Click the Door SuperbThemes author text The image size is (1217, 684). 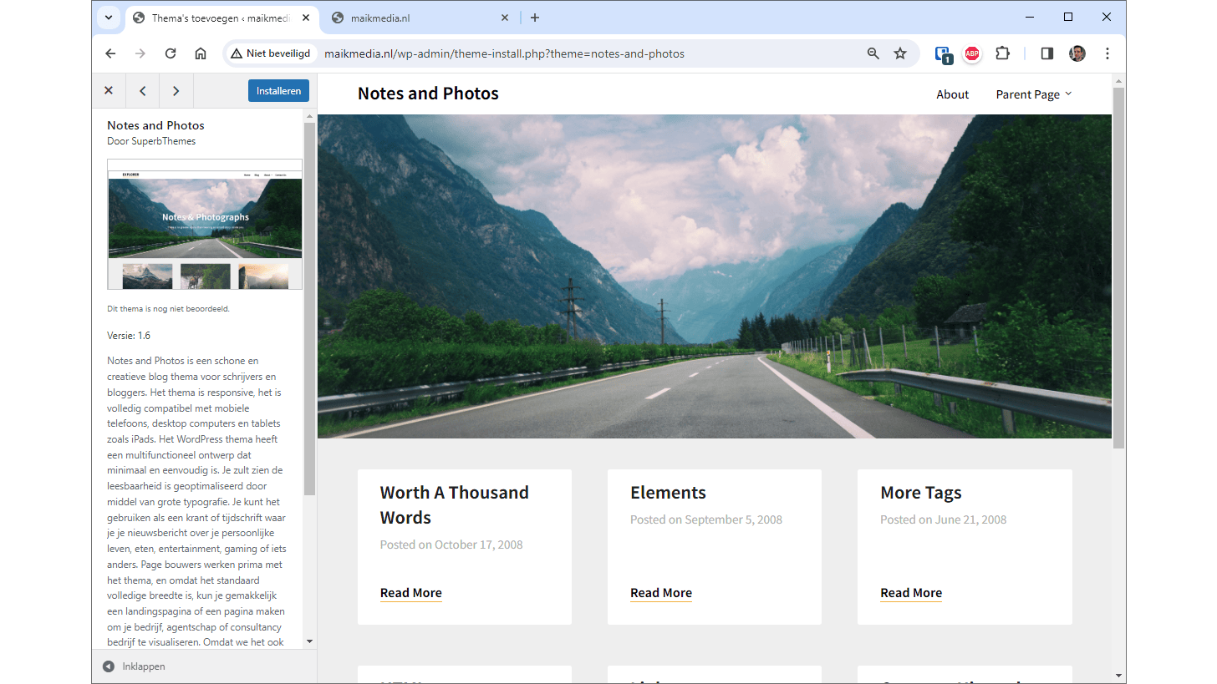(151, 141)
